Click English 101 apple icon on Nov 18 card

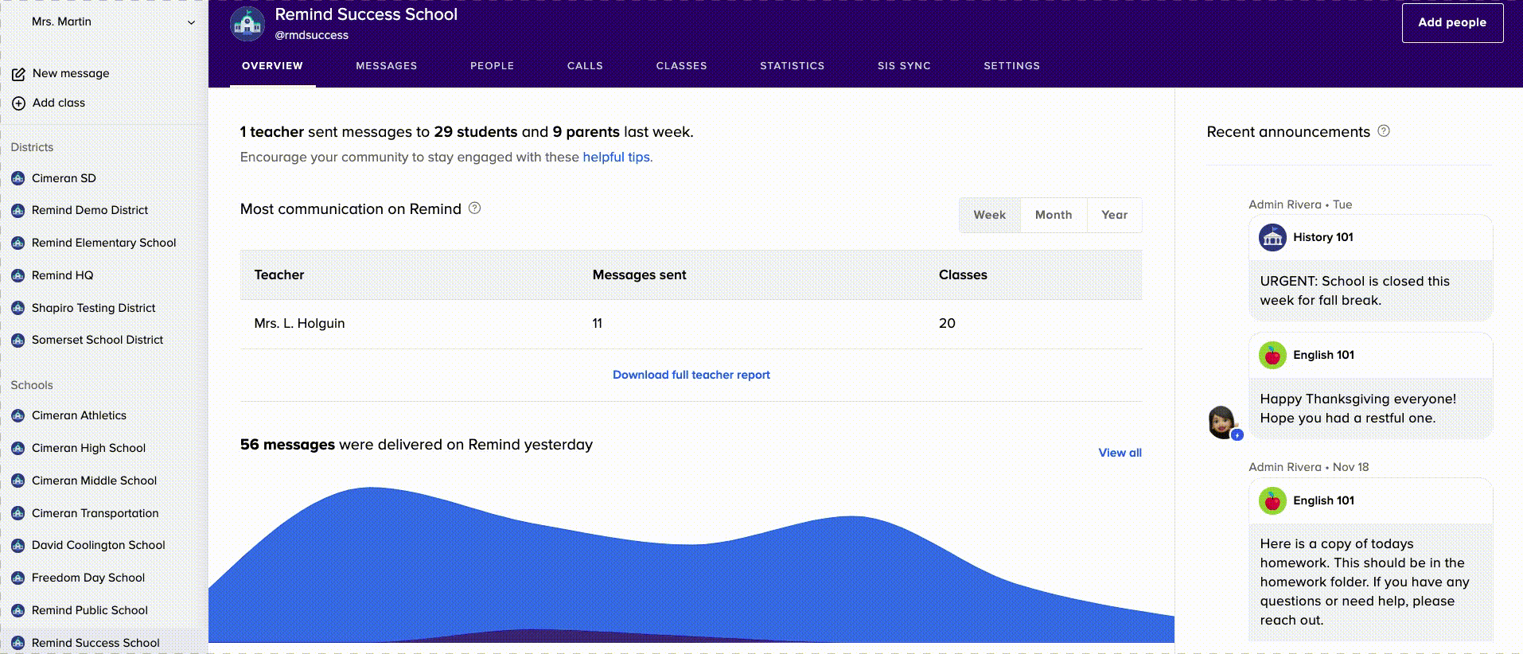point(1272,500)
